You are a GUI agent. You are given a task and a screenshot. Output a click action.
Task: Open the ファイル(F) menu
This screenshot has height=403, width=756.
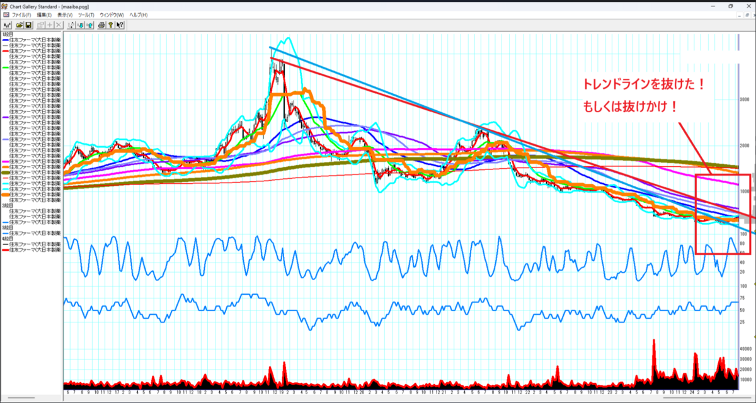[21, 15]
